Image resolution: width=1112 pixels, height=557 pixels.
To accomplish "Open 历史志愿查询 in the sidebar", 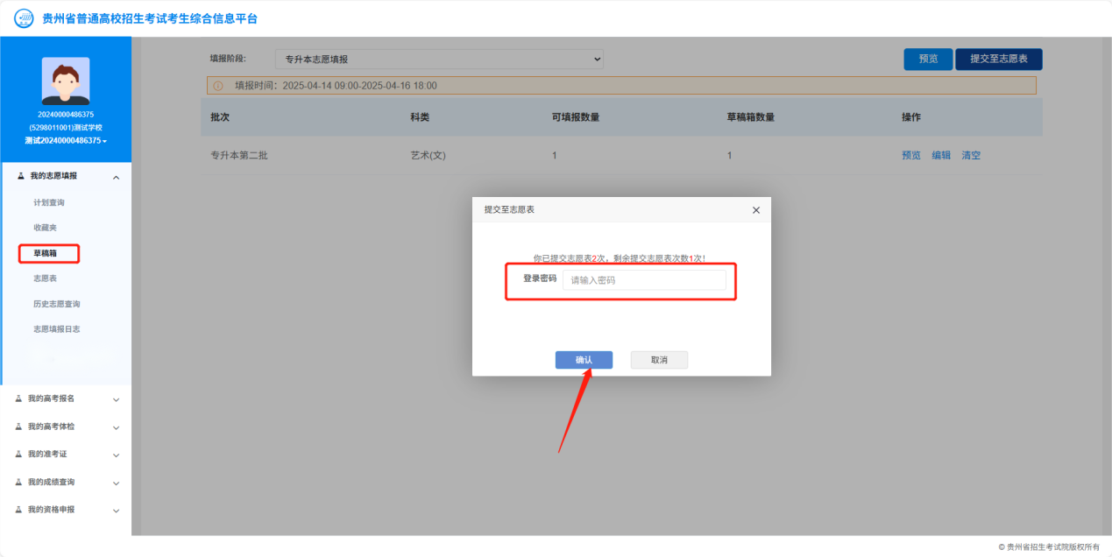I will (x=57, y=304).
